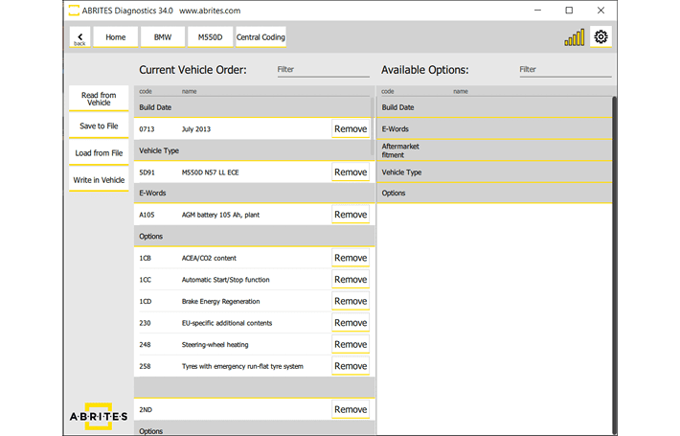Screen dimensions: 680x436
Task: Remove the July 2013 build date
Action: point(350,128)
